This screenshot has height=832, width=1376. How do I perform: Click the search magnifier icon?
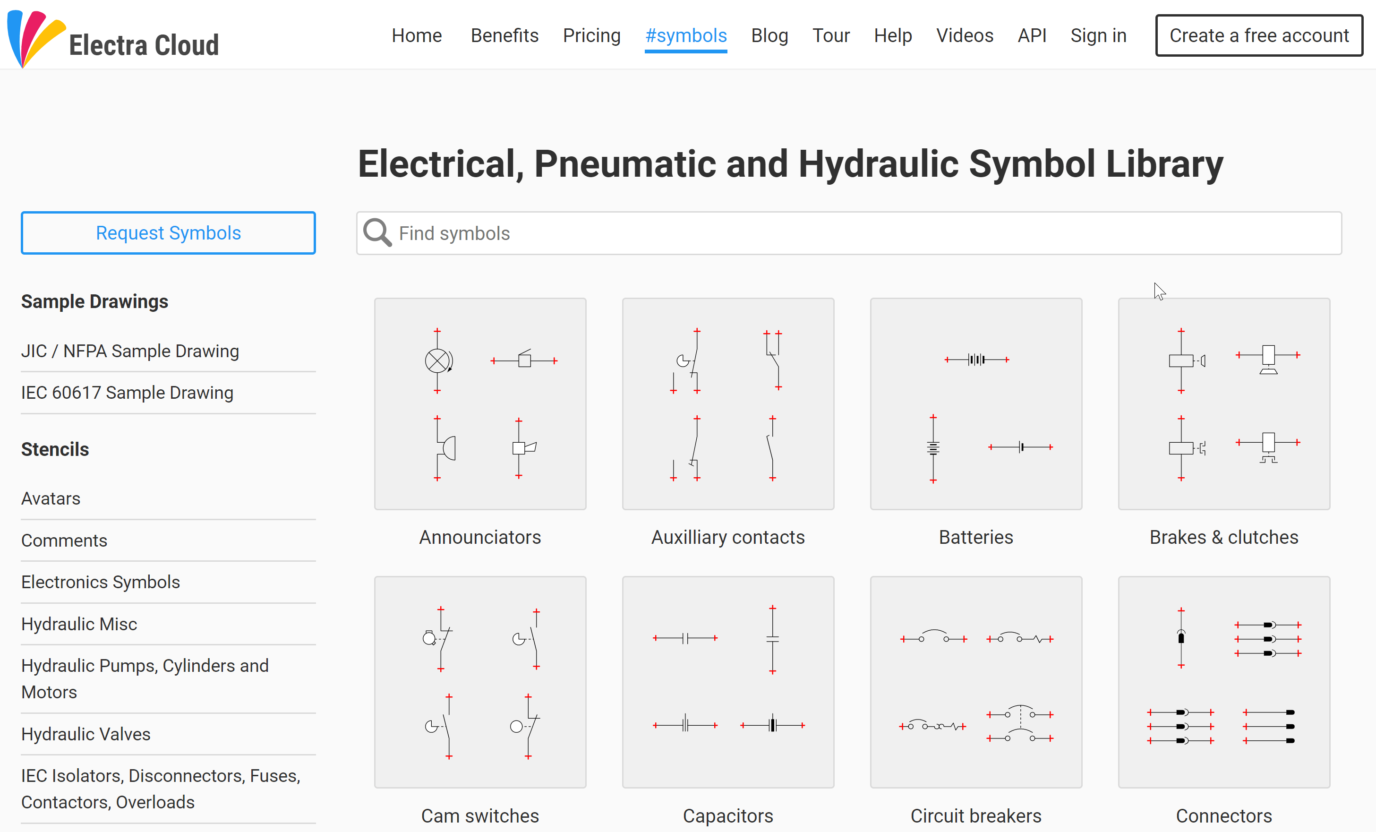(377, 233)
